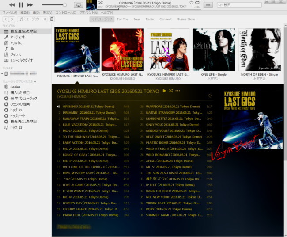This screenshot has height=237, width=287.
Task: Shuffle the album with the yellow shuffle icon
Action: click(171, 91)
